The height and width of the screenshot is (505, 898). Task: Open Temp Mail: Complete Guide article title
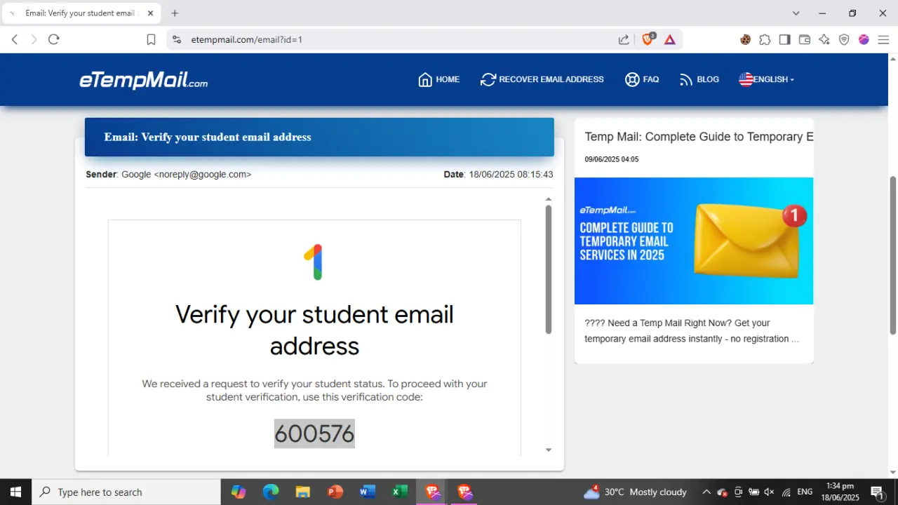pos(699,137)
